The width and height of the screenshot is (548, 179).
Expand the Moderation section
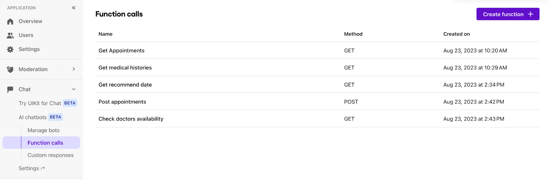[x=73, y=69]
